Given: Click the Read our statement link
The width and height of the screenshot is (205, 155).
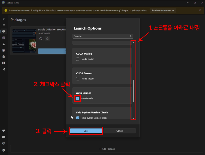Looking at the screenshot, I should [163, 10].
